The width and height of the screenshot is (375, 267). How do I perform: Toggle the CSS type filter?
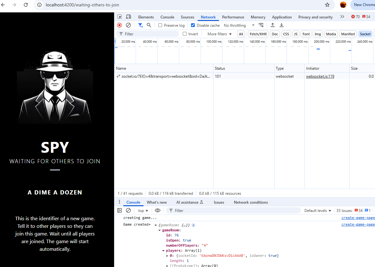coord(286,34)
